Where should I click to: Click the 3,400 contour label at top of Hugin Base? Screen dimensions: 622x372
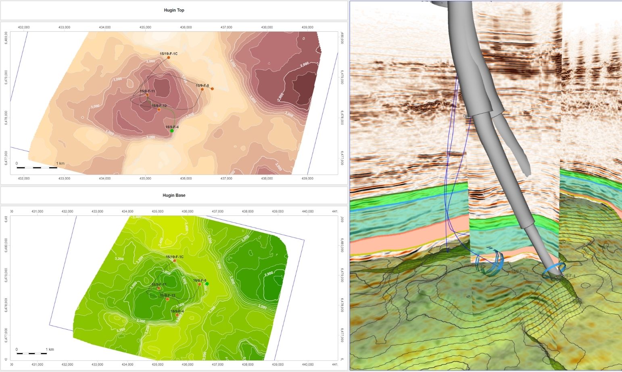tap(137, 217)
